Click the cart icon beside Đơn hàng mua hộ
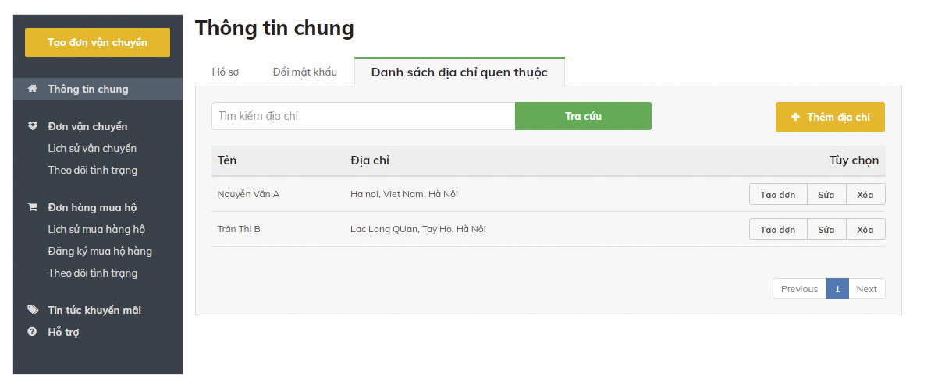The width and height of the screenshot is (938, 391). point(32,207)
